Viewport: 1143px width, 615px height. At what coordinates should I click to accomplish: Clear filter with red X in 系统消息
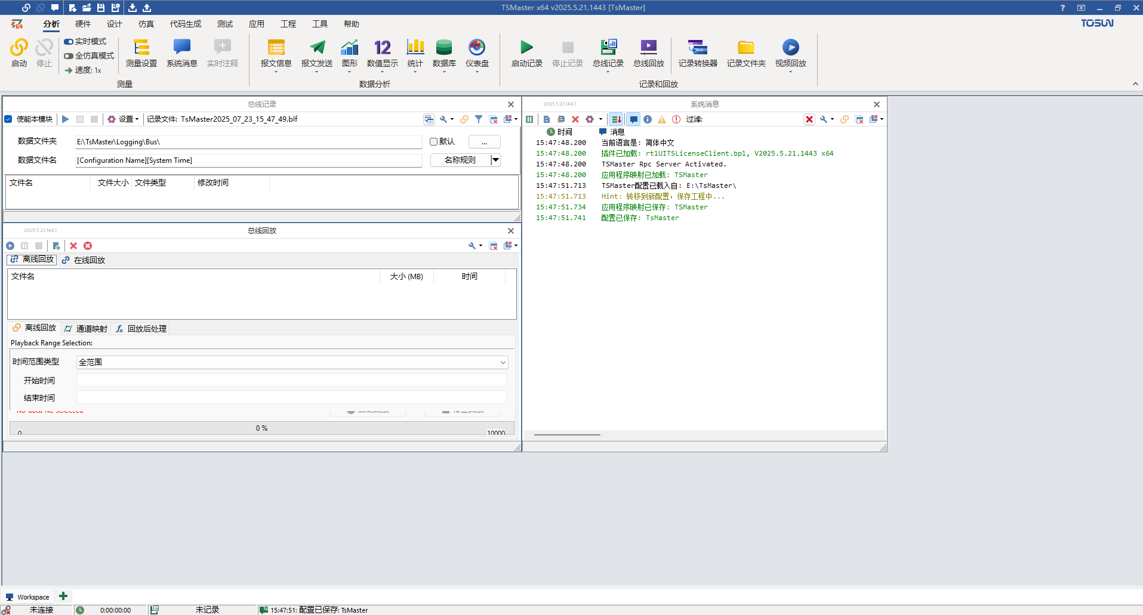(x=809, y=119)
